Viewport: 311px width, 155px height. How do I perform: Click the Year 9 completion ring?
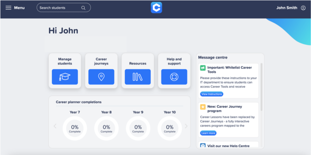pos(138,128)
